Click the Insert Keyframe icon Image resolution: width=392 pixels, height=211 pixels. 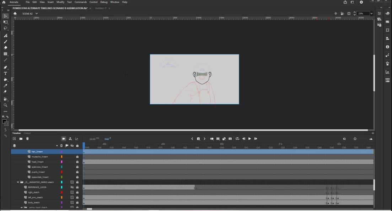coord(198,139)
